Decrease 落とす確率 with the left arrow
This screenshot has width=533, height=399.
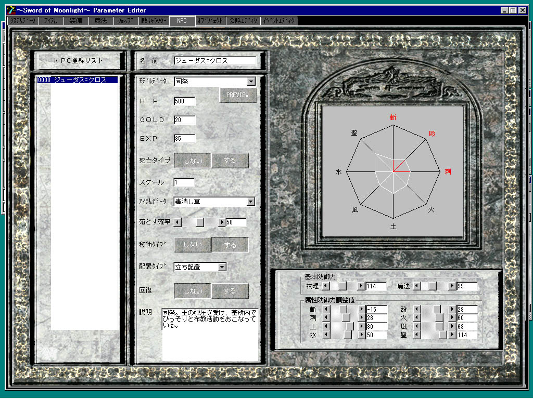(177, 222)
